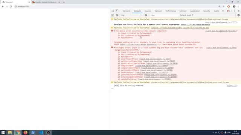Toggle the live expression eye icon
241x135 pixels.
click(x=146, y=15)
